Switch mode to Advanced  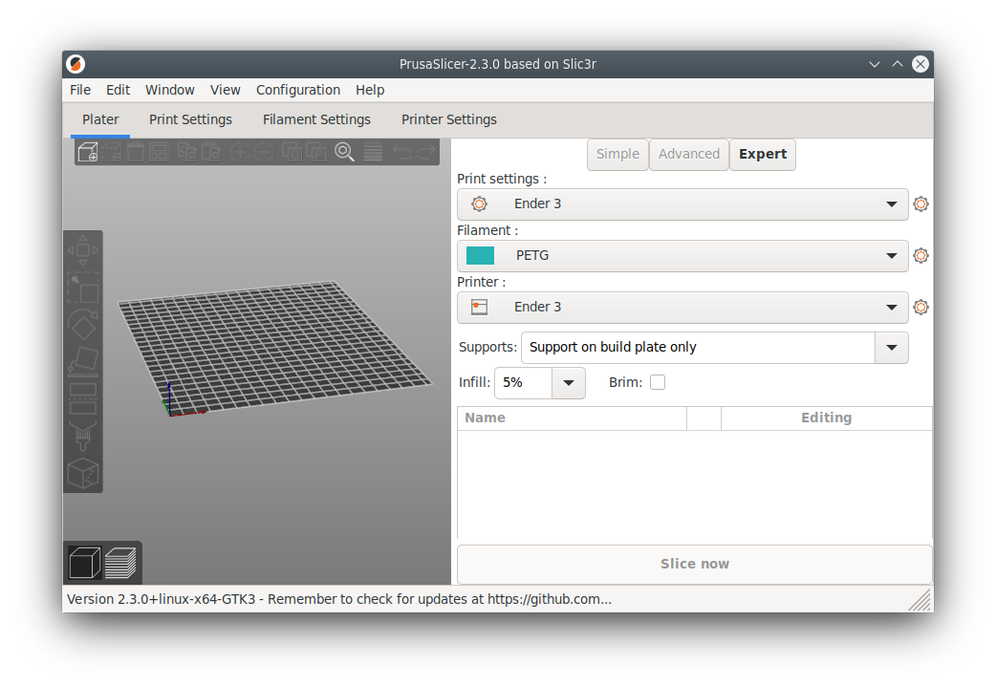tap(688, 154)
